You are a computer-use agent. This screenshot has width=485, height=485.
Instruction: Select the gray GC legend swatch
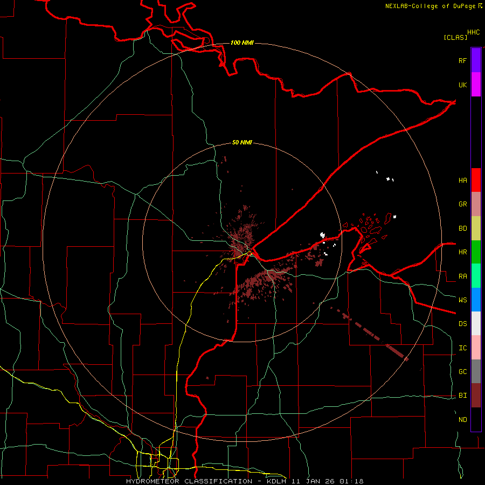pos(476,371)
